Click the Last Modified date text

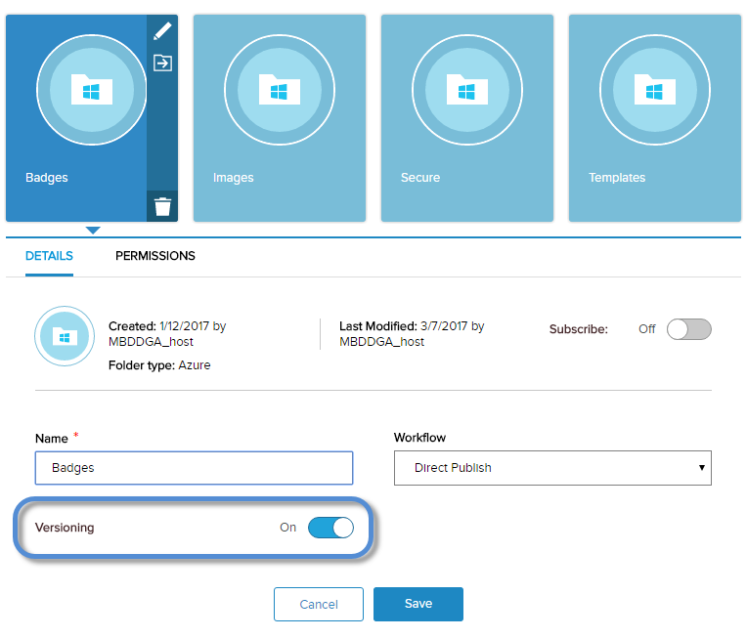point(412,334)
